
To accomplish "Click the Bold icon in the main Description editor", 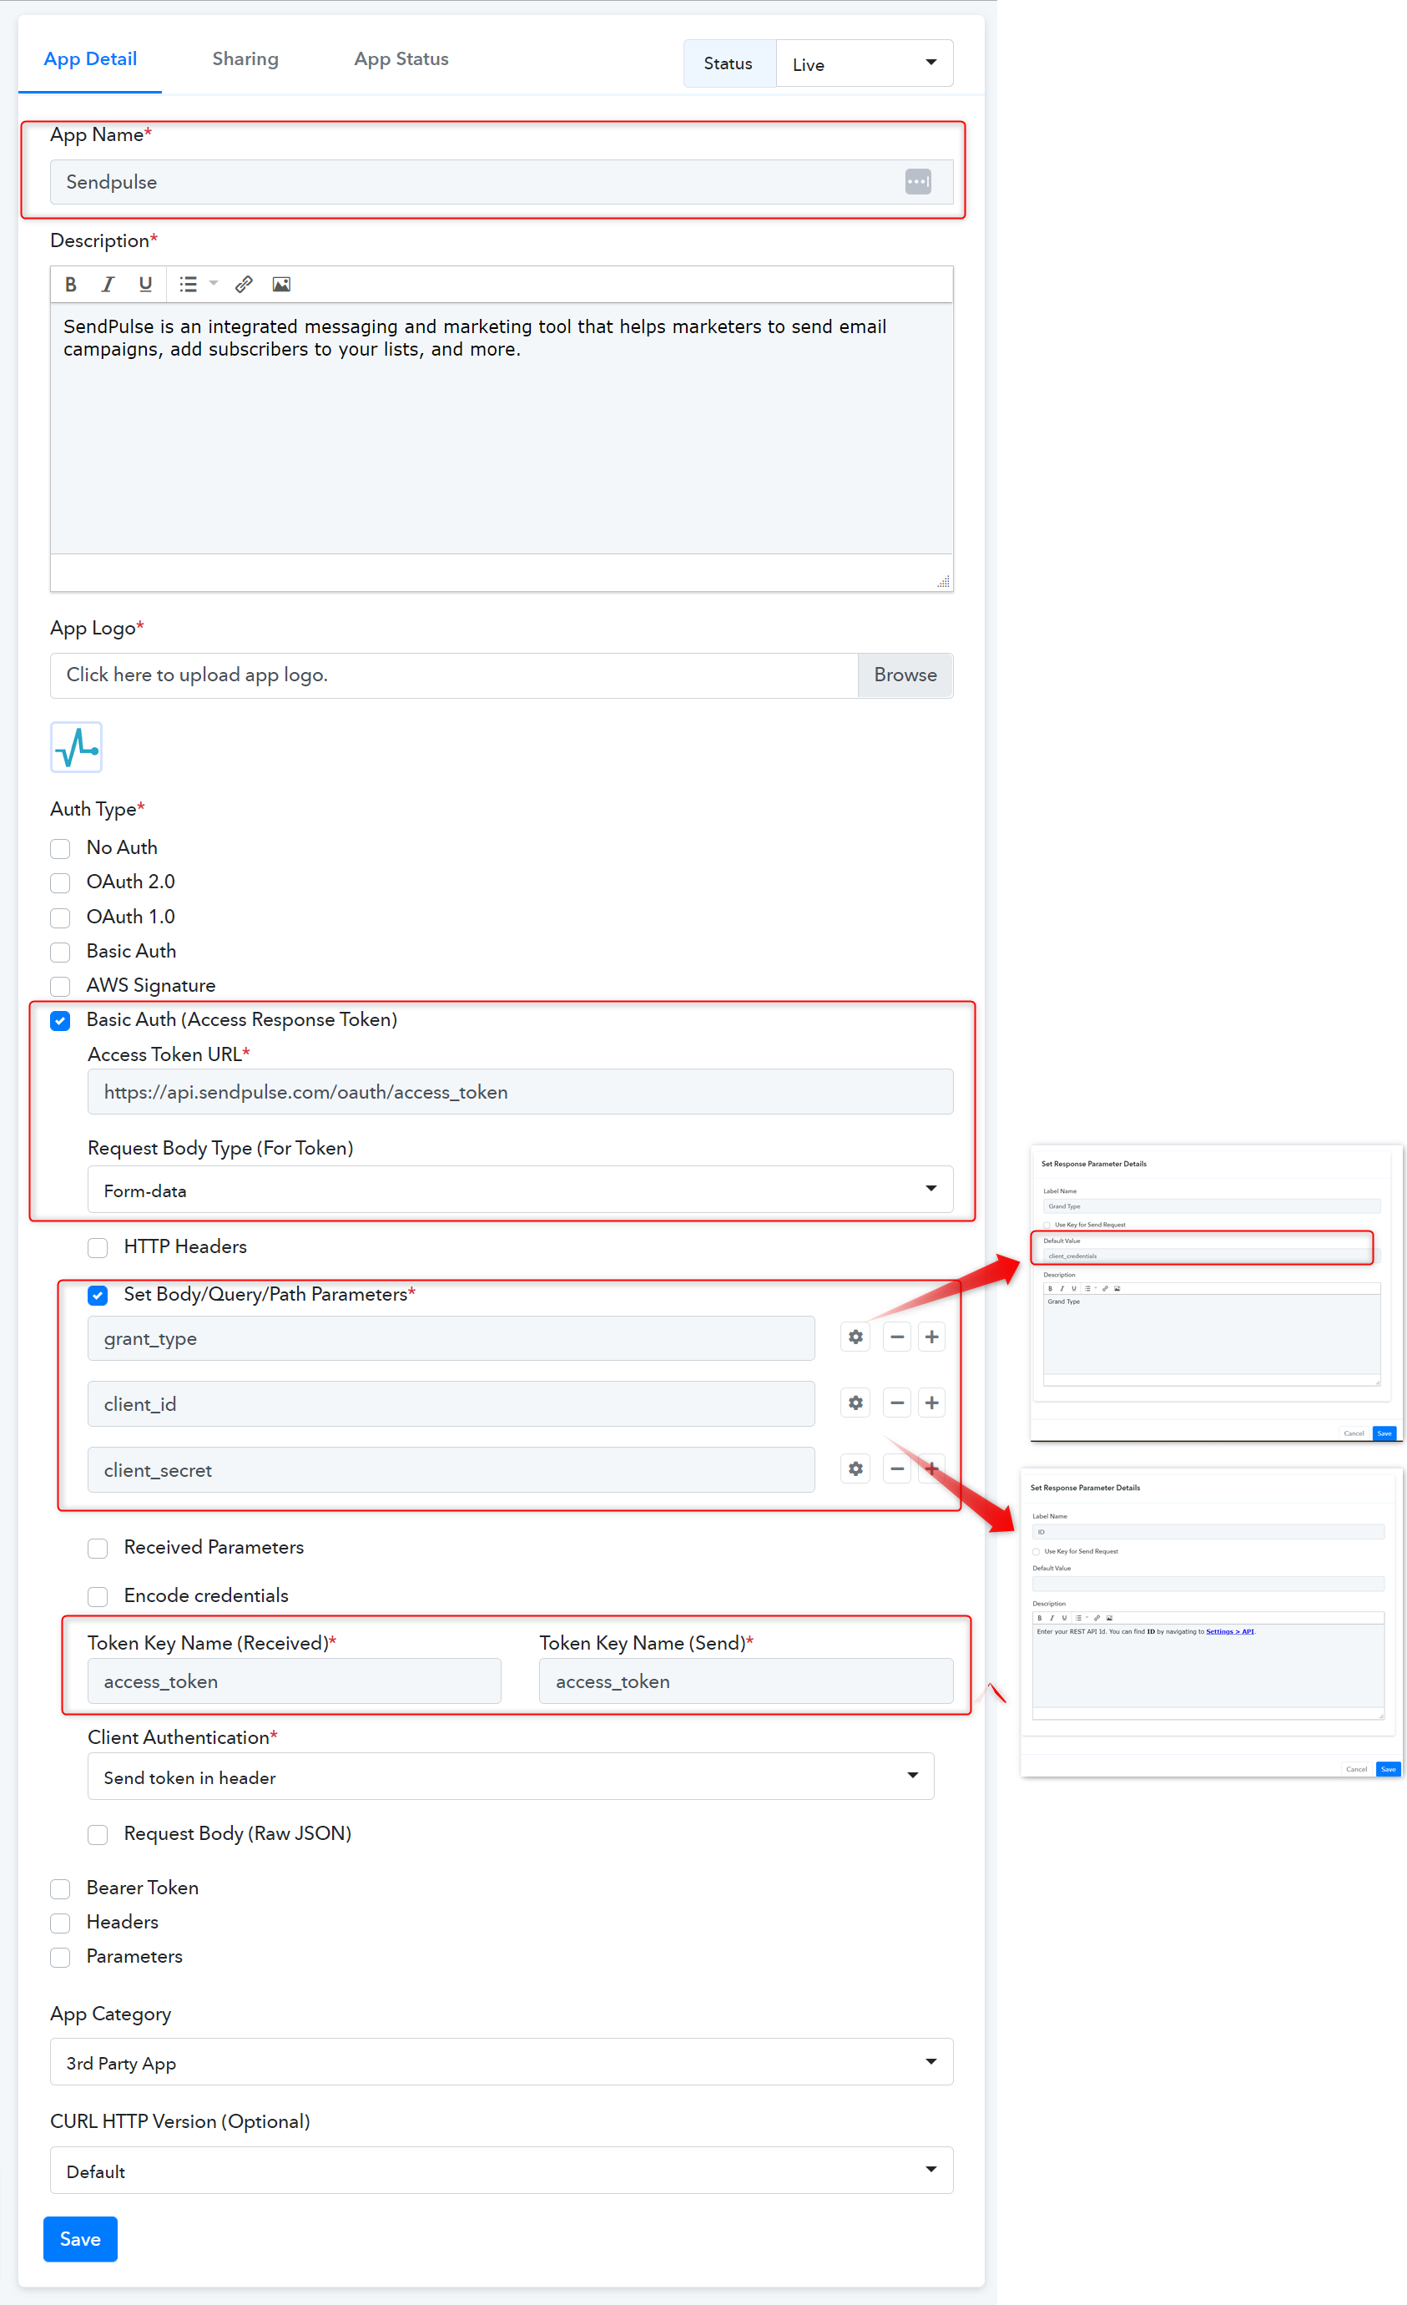I will (x=71, y=285).
